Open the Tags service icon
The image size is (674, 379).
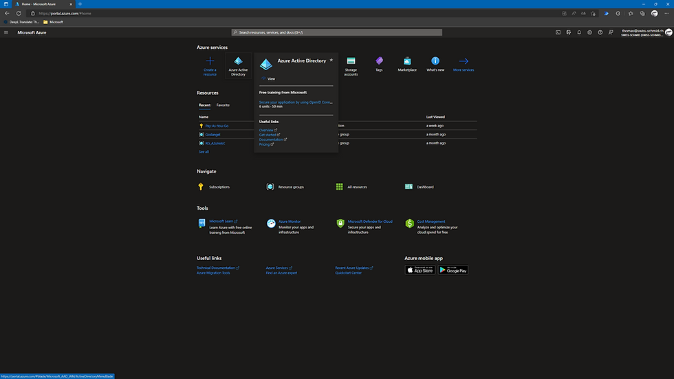(x=379, y=61)
